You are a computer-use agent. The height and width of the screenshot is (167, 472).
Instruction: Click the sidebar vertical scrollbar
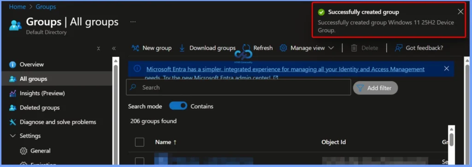click(116, 114)
